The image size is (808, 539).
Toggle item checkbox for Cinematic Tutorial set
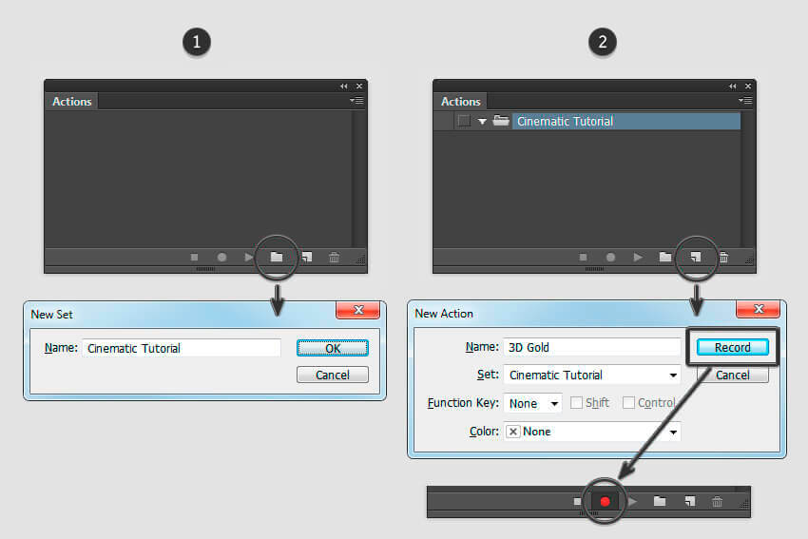[464, 121]
